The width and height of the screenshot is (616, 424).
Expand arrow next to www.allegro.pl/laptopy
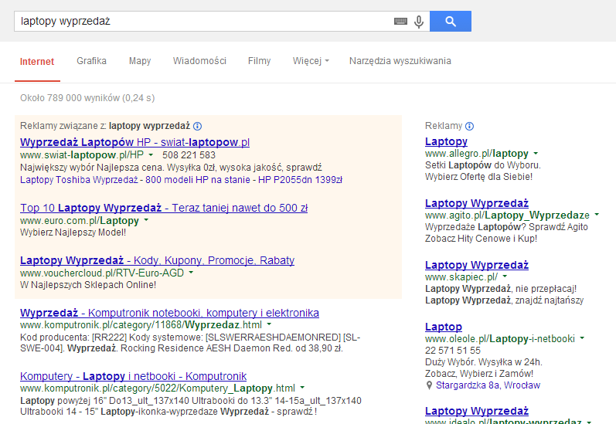536,153
